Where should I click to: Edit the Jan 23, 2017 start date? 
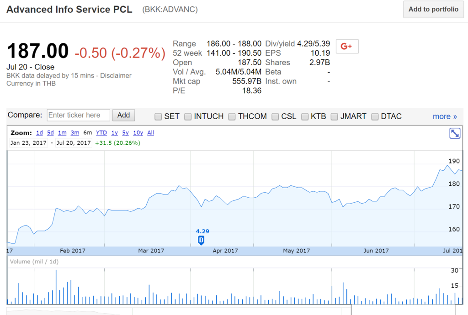tap(28, 143)
